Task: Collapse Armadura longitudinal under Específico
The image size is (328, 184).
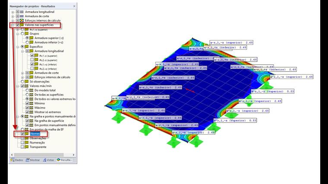Action: coord(22,51)
